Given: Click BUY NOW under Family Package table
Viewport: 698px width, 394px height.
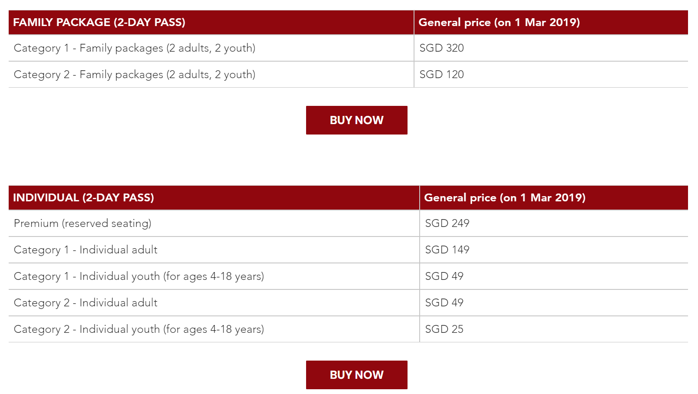Looking at the screenshot, I should pyautogui.click(x=356, y=120).
